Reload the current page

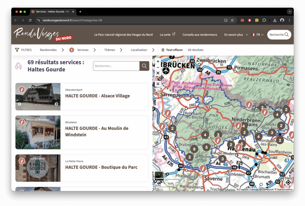click(30, 20)
